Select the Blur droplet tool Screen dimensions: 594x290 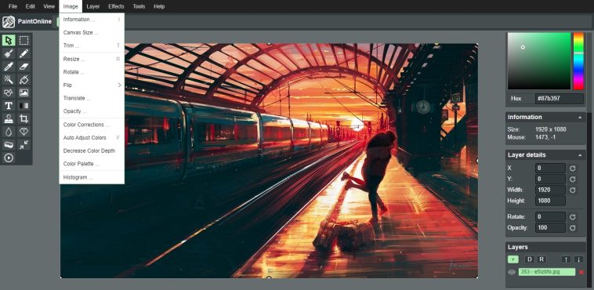pyautogui.click(x=9, y=132)
